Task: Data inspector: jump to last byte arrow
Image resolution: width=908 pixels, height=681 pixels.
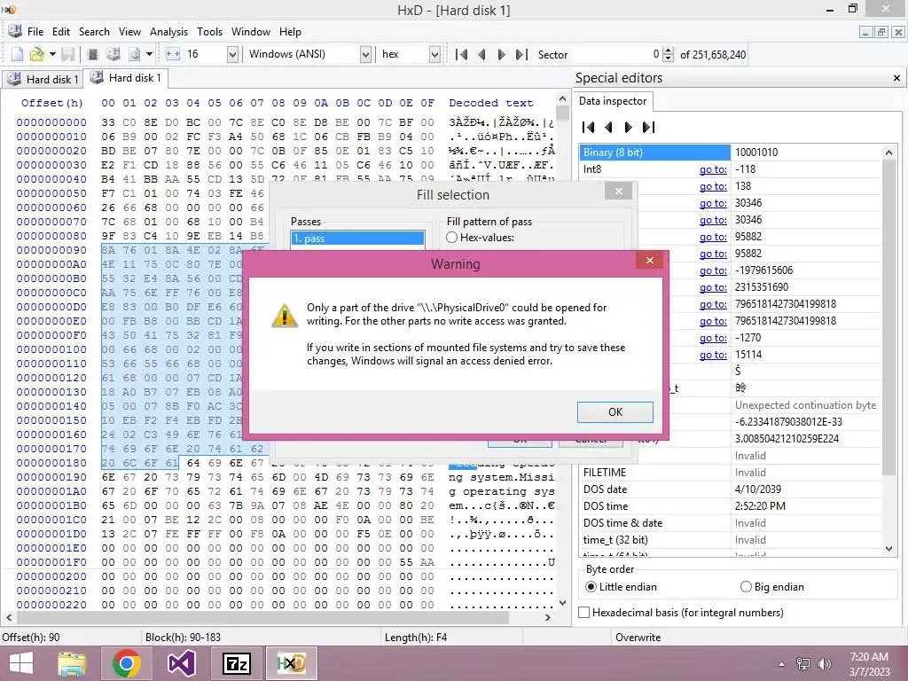Action: (x=648, y=127)
